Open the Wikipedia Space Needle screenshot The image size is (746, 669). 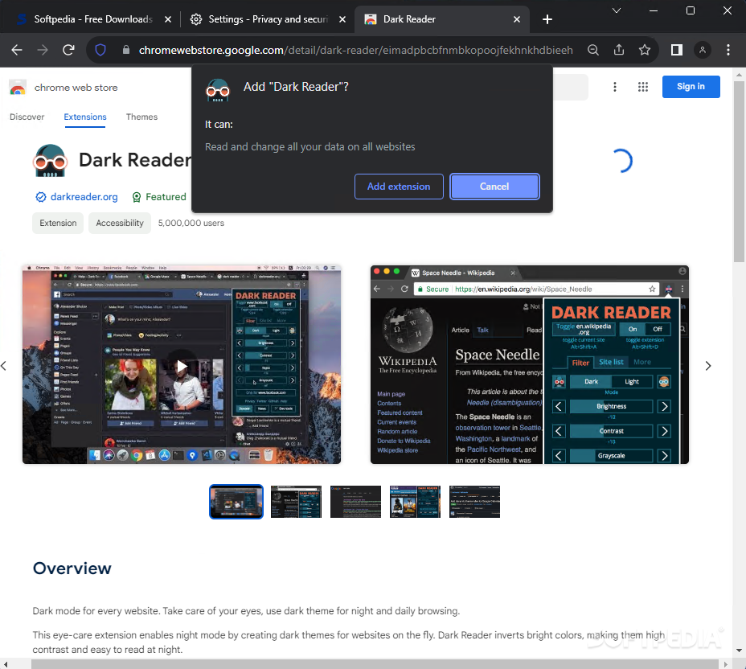pyautogui.click(x=530, y=364)
